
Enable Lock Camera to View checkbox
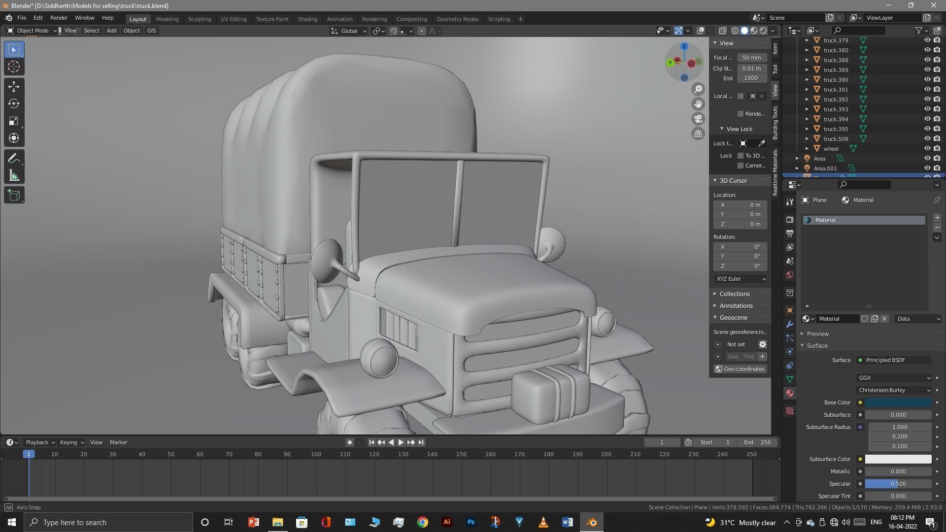(740, 166)
